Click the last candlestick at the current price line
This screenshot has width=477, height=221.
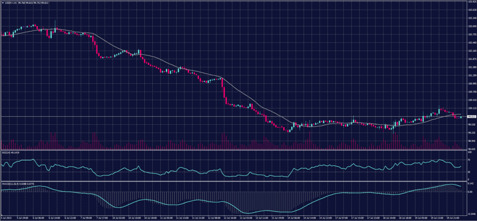461,117
